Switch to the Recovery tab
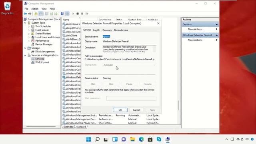The width and height of the screenshot is (256, 144). [107, 30]
